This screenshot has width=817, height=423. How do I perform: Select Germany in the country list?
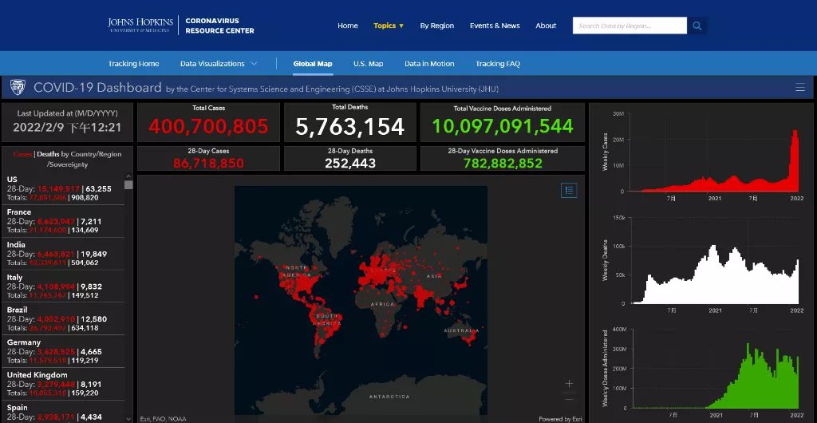tap(63, 351)
